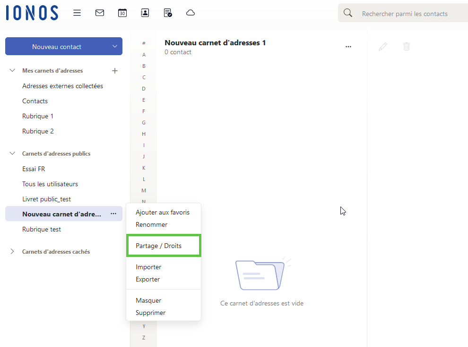
Task: Jump to letter L in index
Action: tap(144, 179)
